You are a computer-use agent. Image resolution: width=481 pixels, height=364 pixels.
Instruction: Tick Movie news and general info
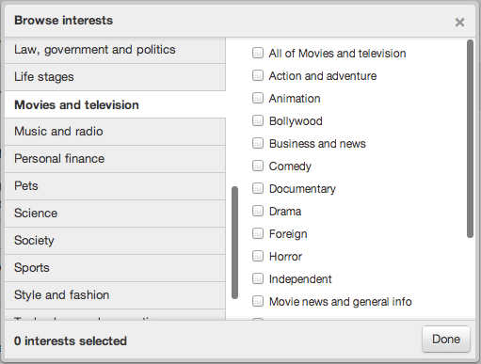(258, 301)
